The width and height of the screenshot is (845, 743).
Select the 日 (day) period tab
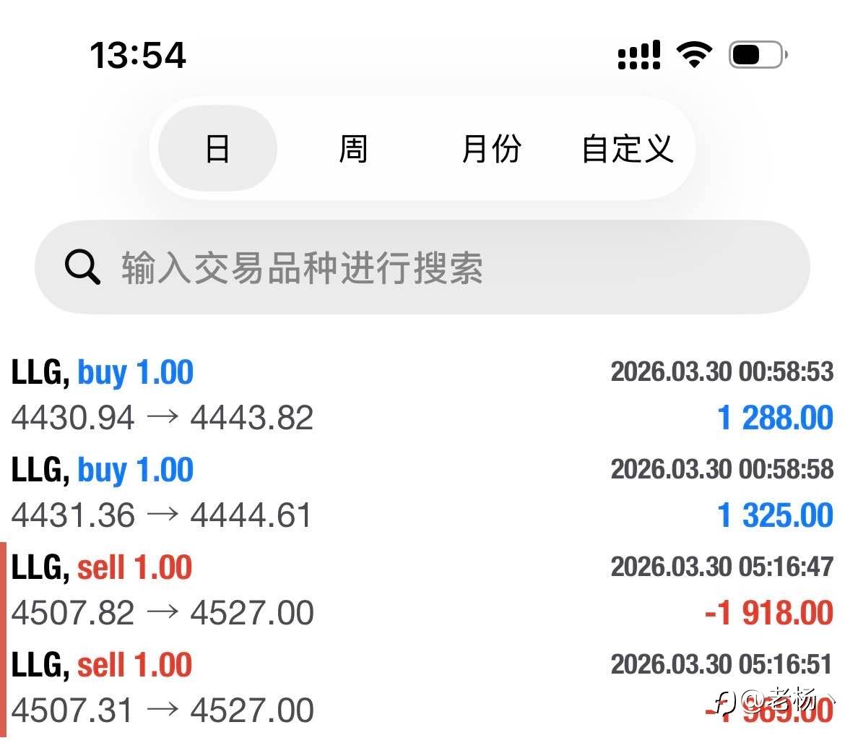click(217, 149)
